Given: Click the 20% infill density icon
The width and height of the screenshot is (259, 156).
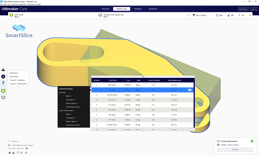Looking at the screenshot, I should (x=217, y=15).
